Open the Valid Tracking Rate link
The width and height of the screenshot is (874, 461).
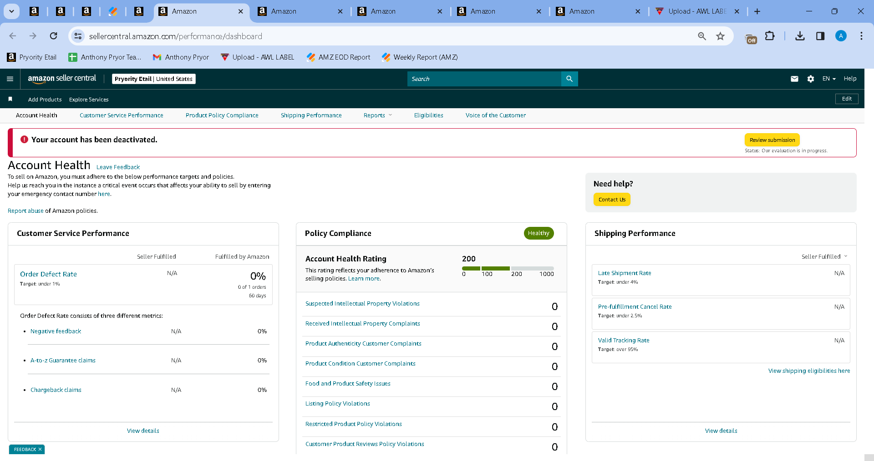(x=624, y=341)
